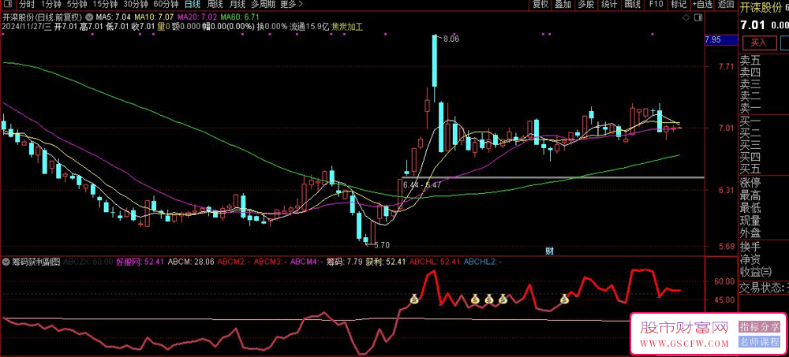The height and width of the screenshot is (357, 789).
Task: Expand main chart indicator dropdown arrow
Action: click(x=90, y=17)
